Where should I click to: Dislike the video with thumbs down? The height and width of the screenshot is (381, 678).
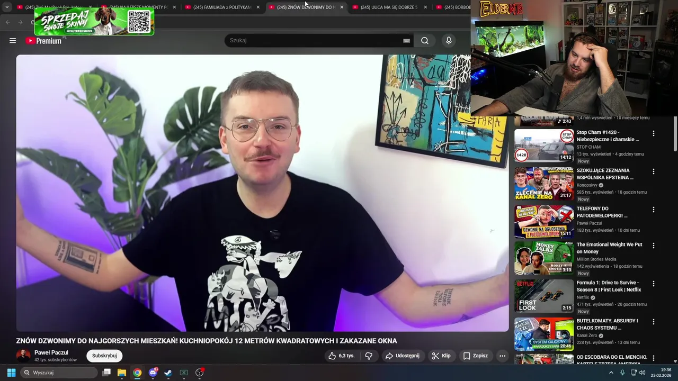[369, 356]
